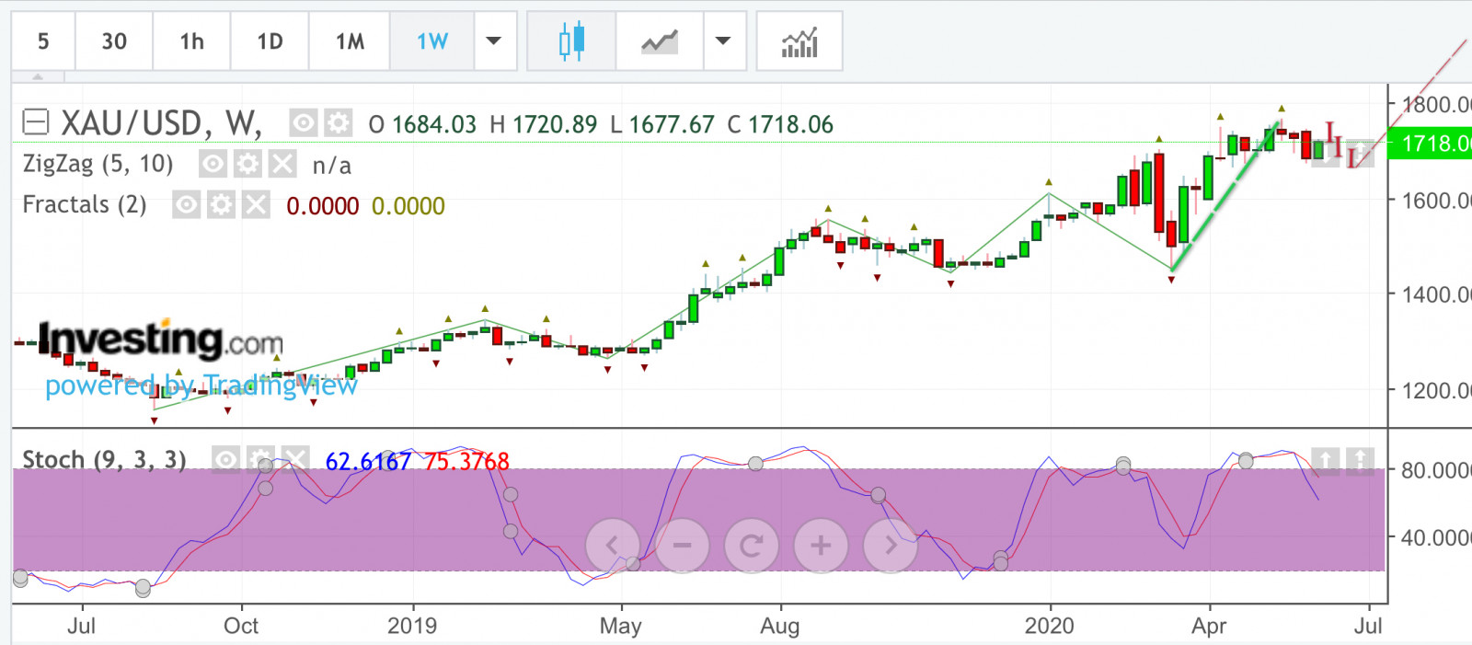The width and height of the screenshot is (1472, 645).
Task: Expand the chart type dropdown arrow
Action: (723, 41)
